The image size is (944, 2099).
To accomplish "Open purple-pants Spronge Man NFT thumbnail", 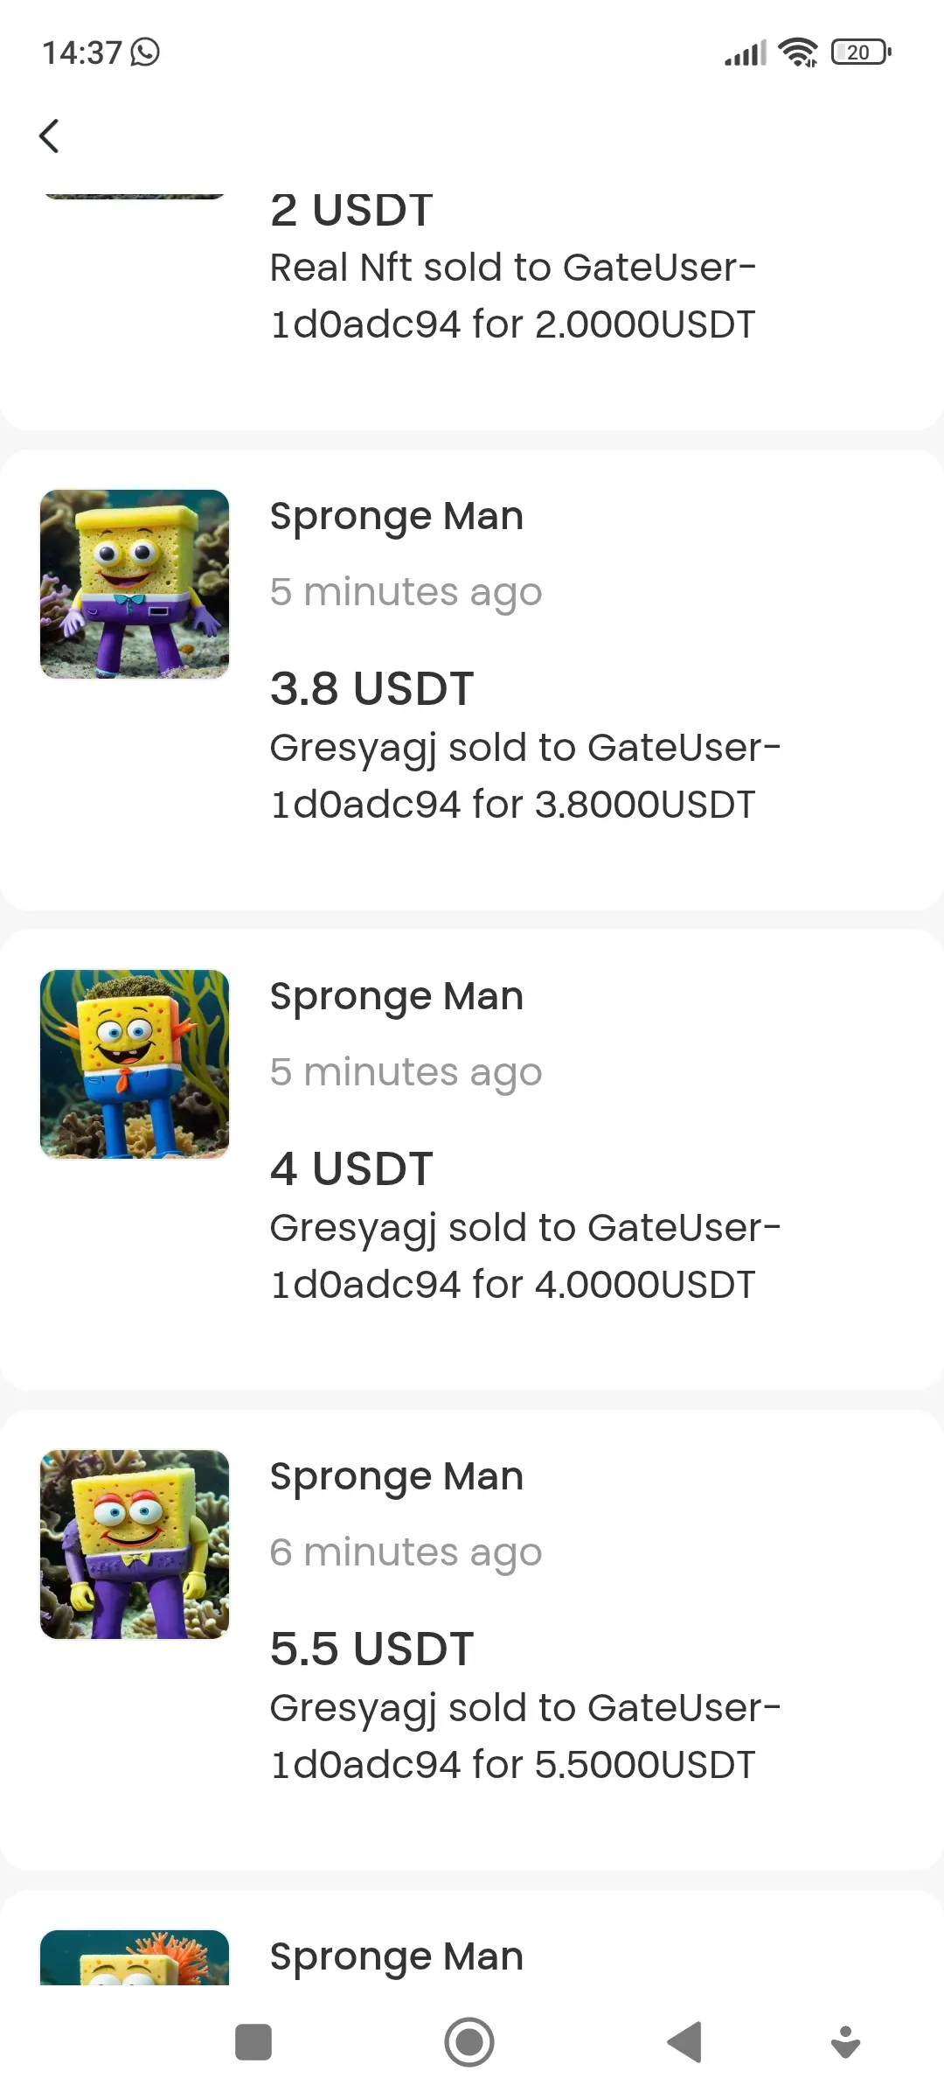I will pos(135,584).
